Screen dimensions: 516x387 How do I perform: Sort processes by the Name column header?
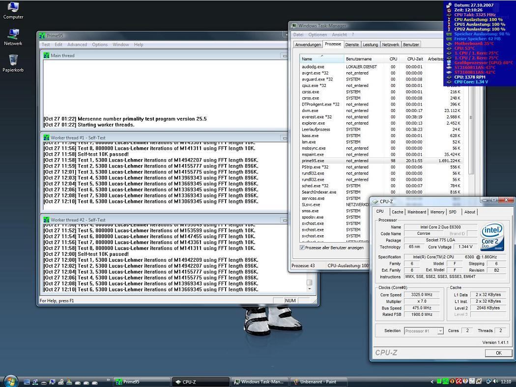[x=322, y=59]
